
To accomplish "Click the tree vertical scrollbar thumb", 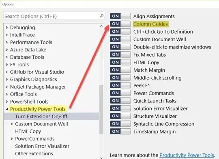I will (x=101, y=110).
